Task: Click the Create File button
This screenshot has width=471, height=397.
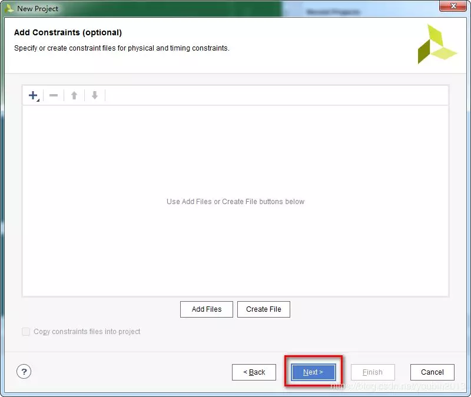Action: [x=263, y=309]
